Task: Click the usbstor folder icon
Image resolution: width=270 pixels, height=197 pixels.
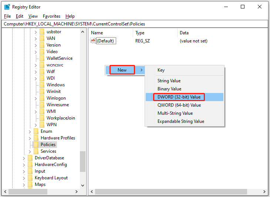Action: point(42,32)
